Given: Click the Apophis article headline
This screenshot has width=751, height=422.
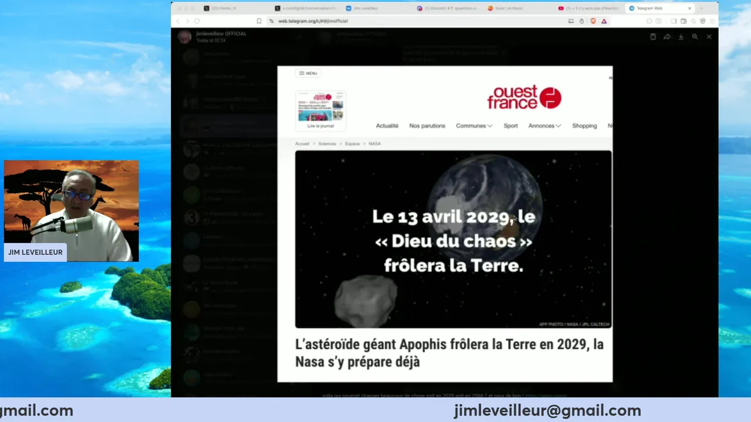Looking at the screenshot, I should (449, 353).
